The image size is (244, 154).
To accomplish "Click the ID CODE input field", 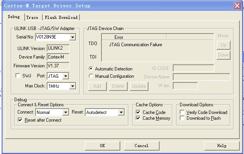I will point(194,68).
